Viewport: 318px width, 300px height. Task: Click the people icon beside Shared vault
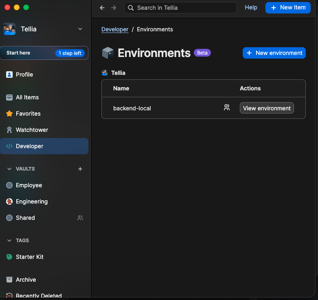80,218
